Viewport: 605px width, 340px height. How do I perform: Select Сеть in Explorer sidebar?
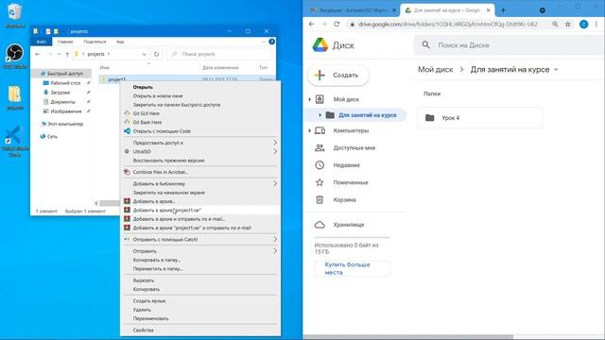tap(52, 136)
